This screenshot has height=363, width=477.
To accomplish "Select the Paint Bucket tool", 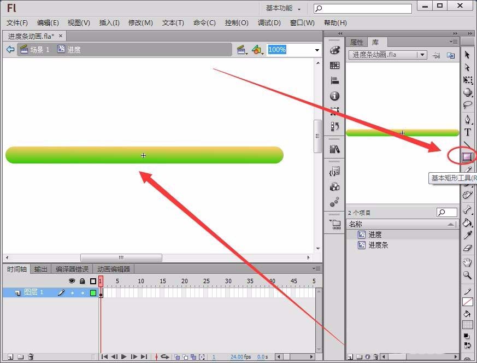I will [467, 223].
